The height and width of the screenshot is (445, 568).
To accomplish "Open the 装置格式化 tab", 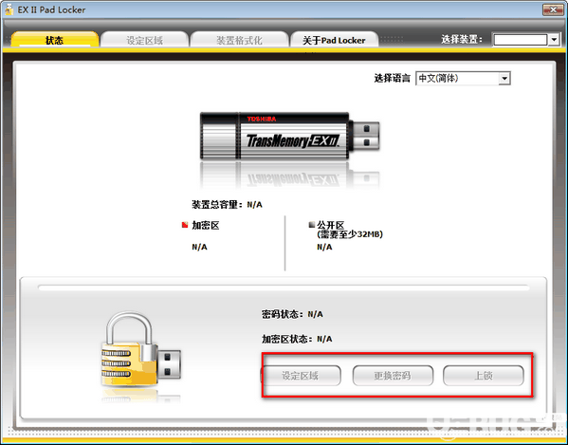I will point(239,40).
